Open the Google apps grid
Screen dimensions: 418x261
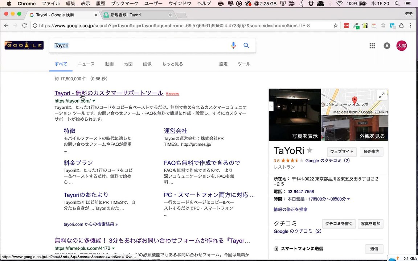pos(372,46)
